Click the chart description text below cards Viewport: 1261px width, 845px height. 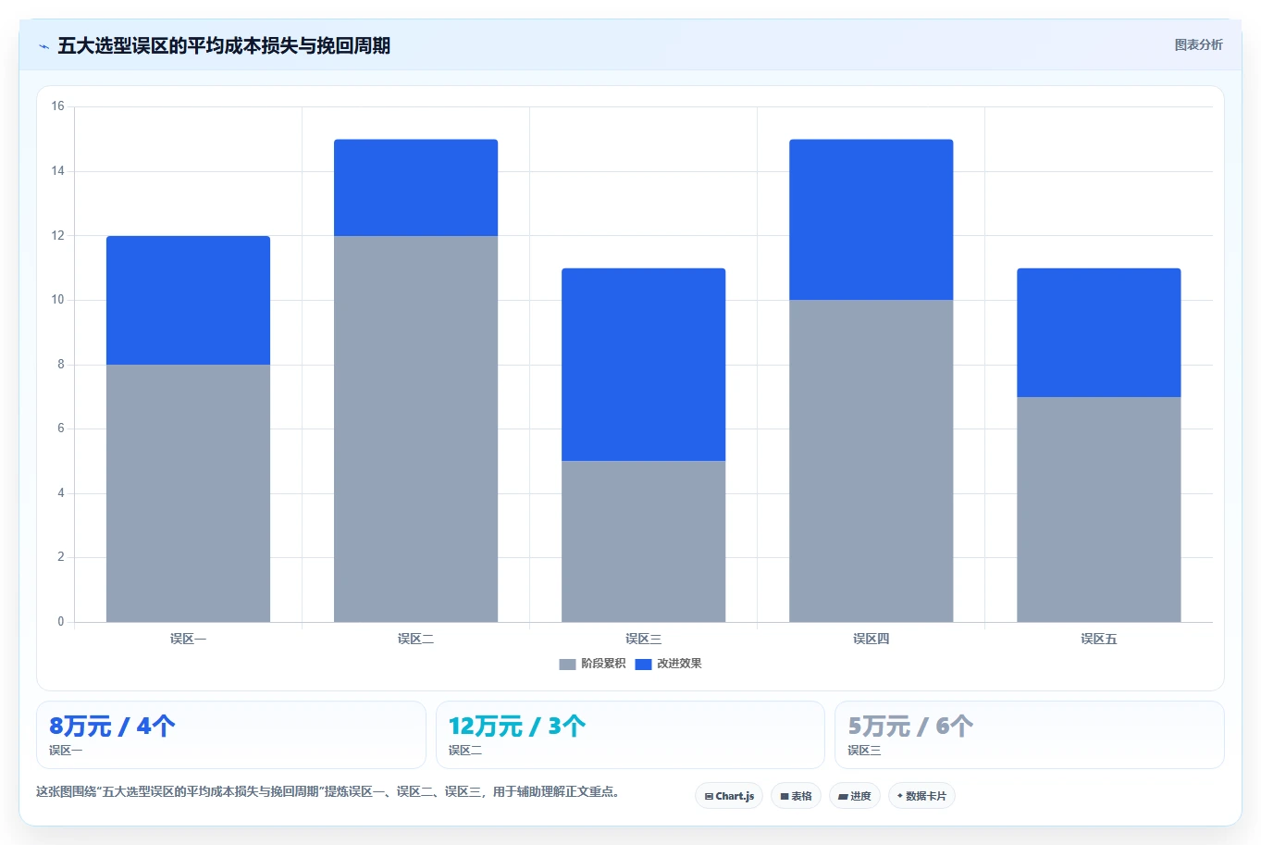tap(328, 791)
